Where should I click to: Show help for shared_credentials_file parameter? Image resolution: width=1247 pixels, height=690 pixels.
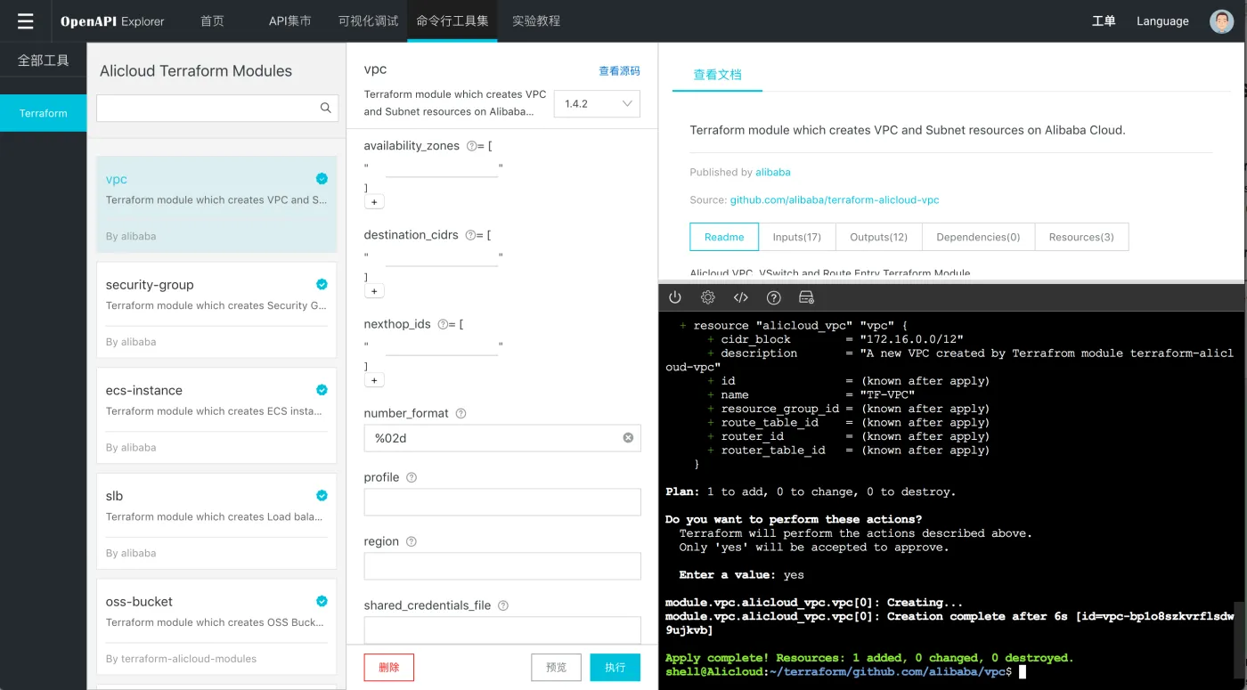tap(503, 605)
